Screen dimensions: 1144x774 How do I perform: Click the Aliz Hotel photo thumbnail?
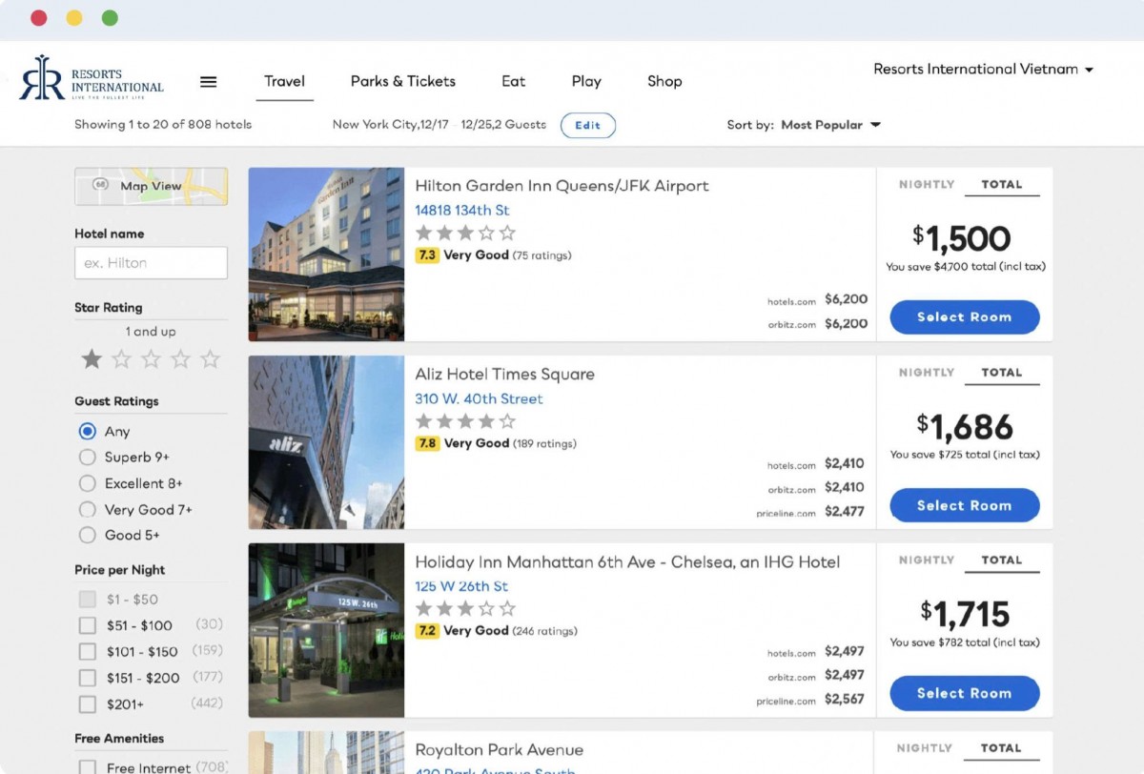tap(326, 442)
